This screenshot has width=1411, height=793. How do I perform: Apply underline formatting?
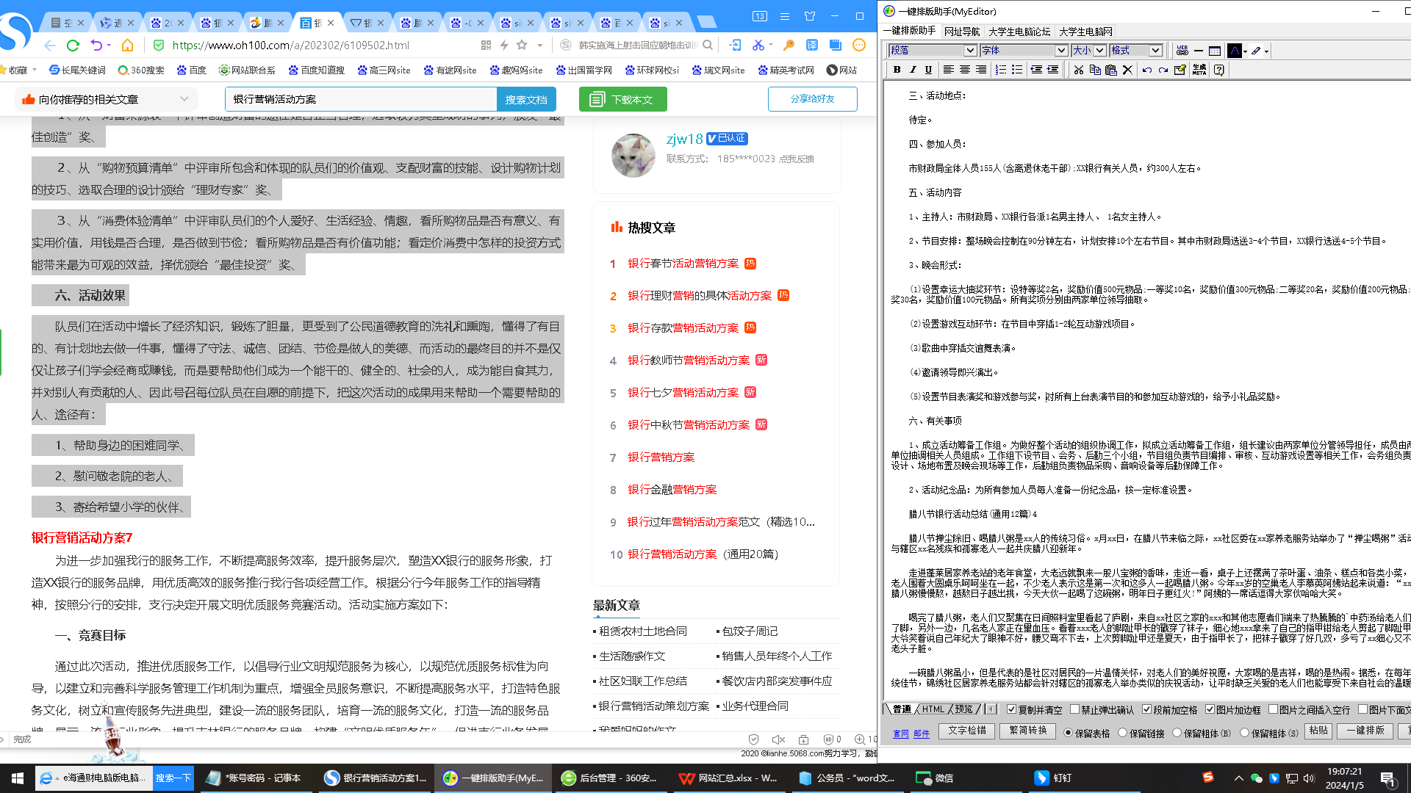click(x=928, y=70)
